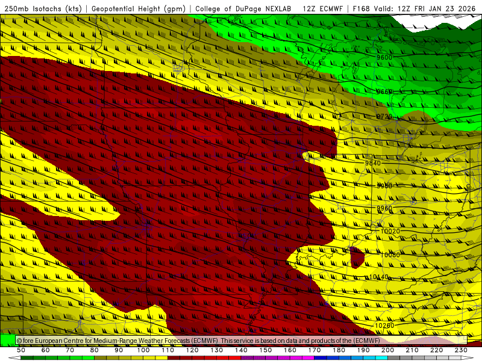Click the 230 value on the color scale
This screenshot has width=482, height=361.
[x=461, y=350]
